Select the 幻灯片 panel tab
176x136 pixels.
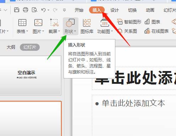tap(30, 47)
